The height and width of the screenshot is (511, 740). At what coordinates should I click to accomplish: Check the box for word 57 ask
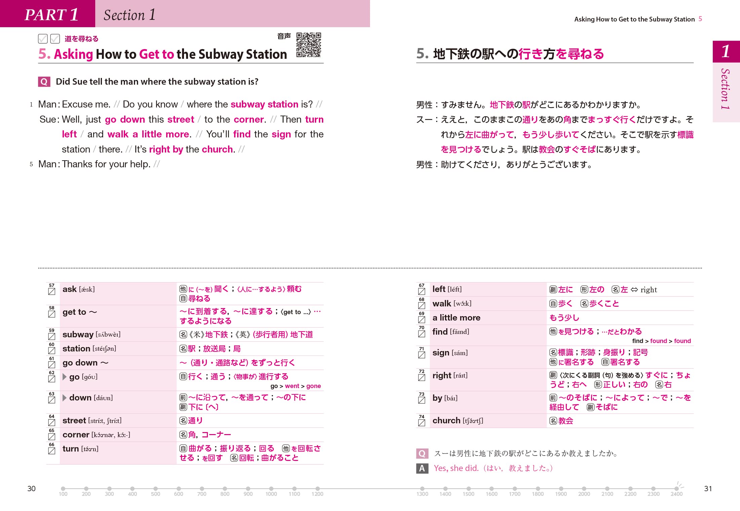tap(52, 291)
